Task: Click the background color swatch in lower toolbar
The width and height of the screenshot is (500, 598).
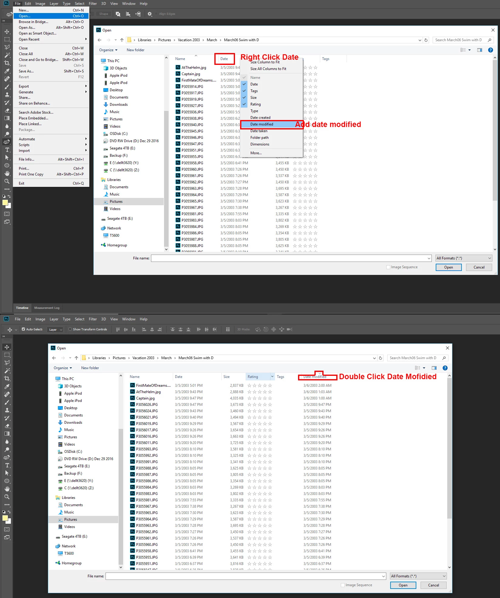Action: click(x=9, y=522)
